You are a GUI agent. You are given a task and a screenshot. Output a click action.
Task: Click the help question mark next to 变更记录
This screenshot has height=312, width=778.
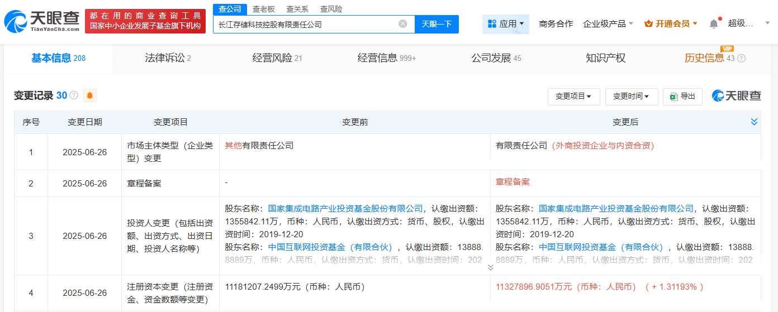point(74,96)
